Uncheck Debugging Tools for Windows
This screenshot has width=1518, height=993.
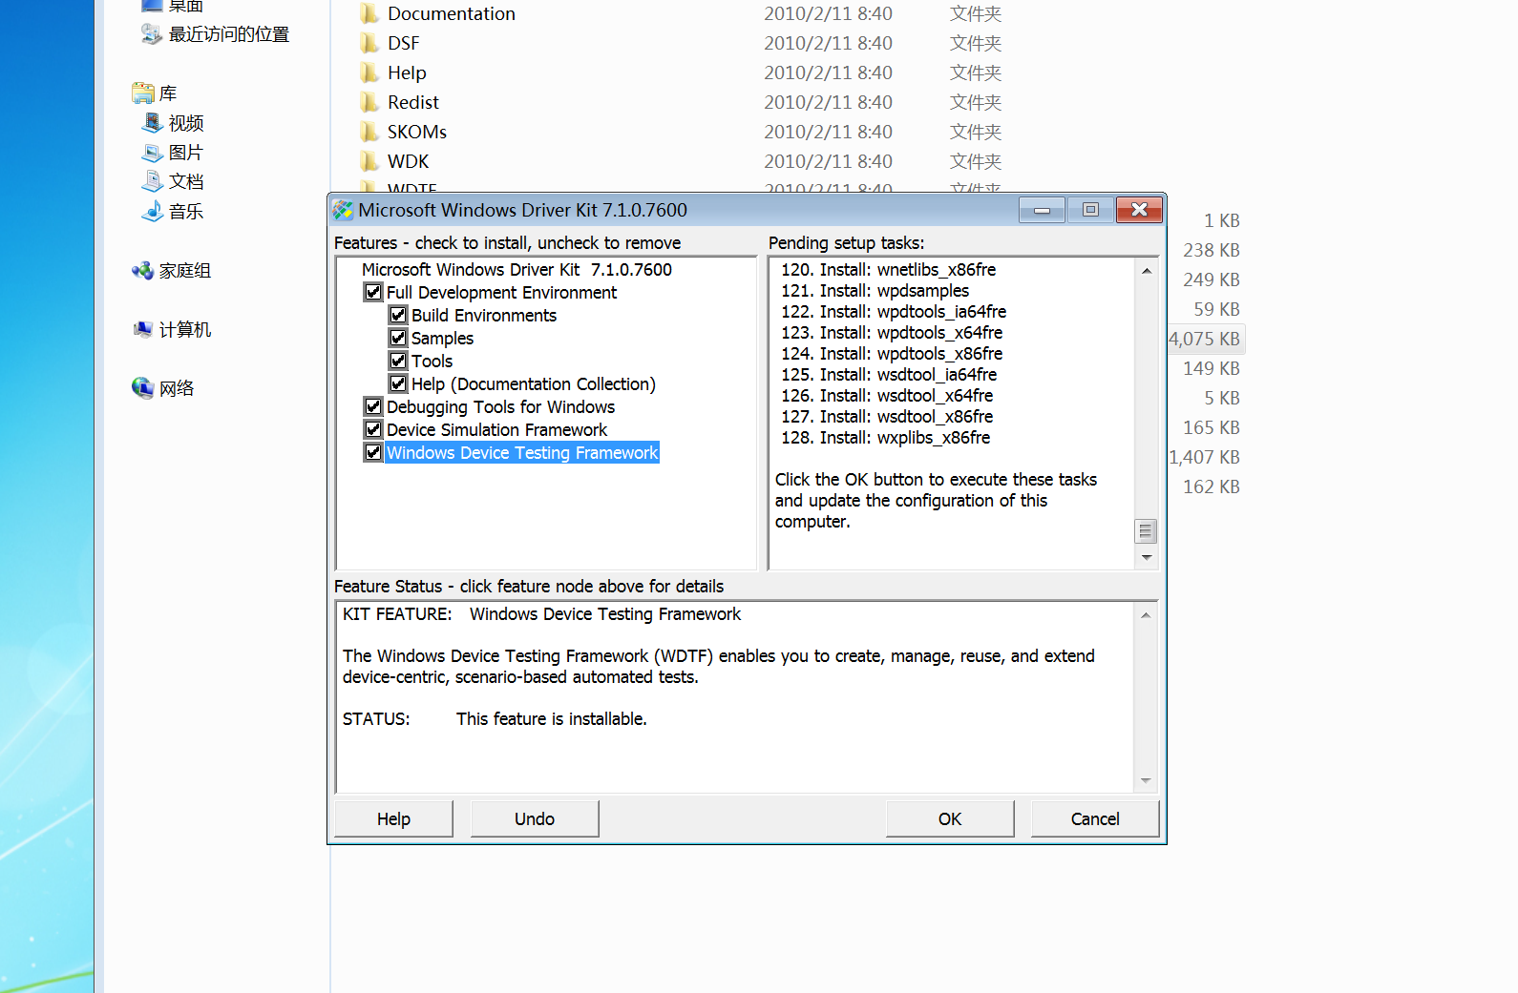pos(373,406)
